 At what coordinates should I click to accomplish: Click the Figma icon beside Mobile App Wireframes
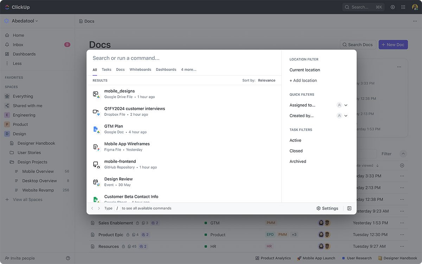96,146
